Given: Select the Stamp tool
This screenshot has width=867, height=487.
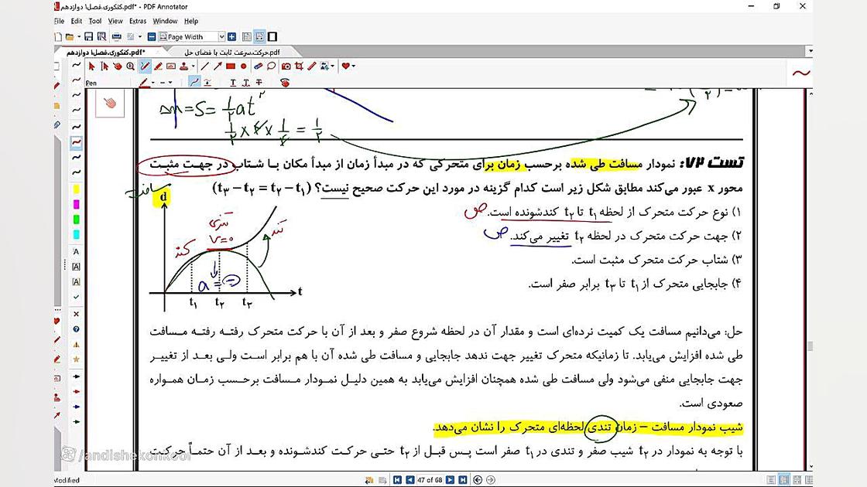Looking at the screenshot, I should (183, 66).
